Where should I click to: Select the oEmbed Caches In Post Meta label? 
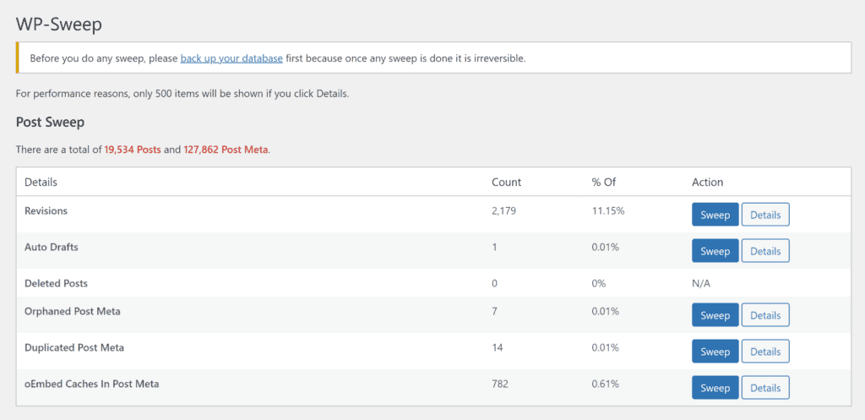[91, 384]
